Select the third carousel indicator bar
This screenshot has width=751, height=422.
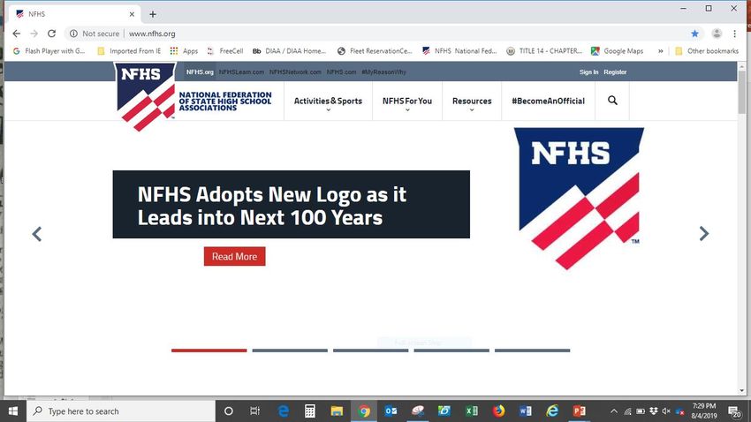pyautogui.click(x=371, y=350)
